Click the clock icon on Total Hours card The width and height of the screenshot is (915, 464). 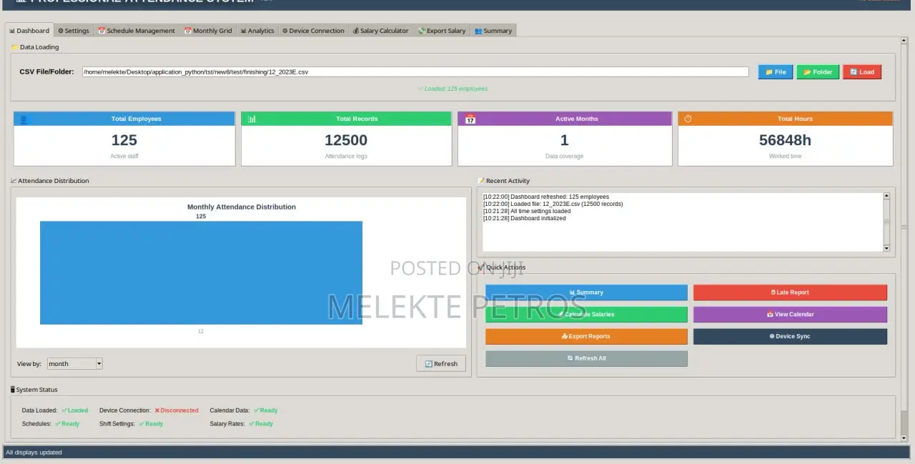(x=688, y=119)
